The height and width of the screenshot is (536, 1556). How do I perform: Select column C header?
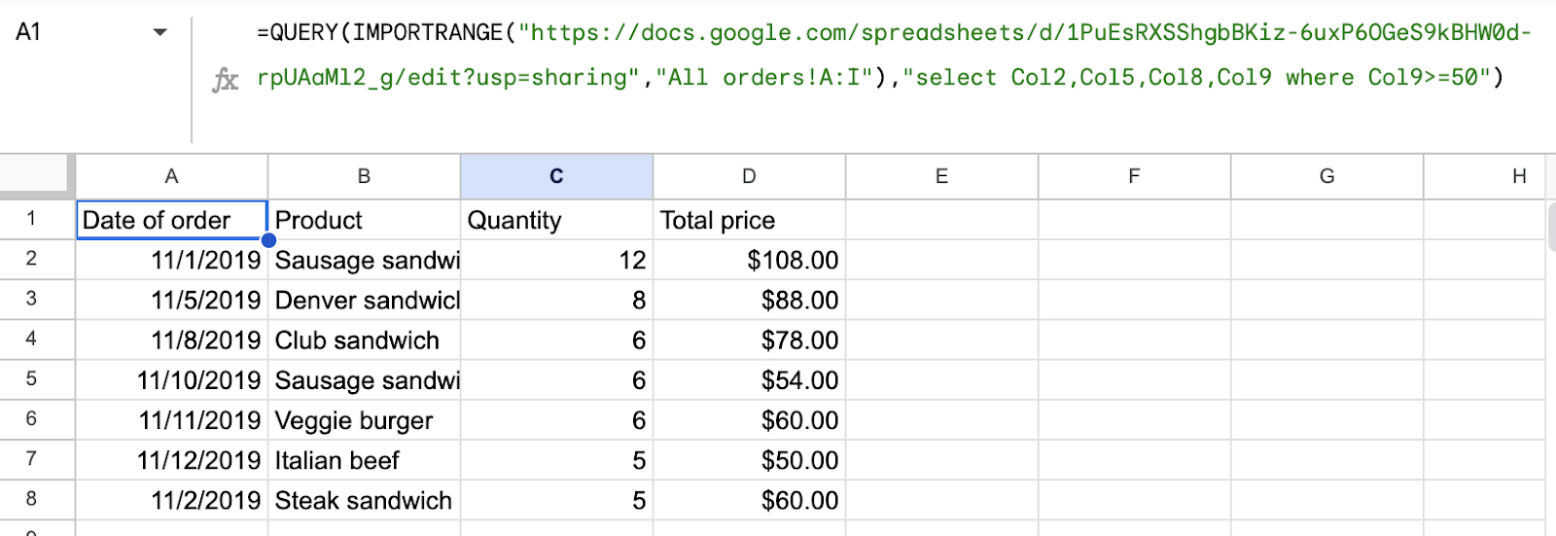point(556,176)
